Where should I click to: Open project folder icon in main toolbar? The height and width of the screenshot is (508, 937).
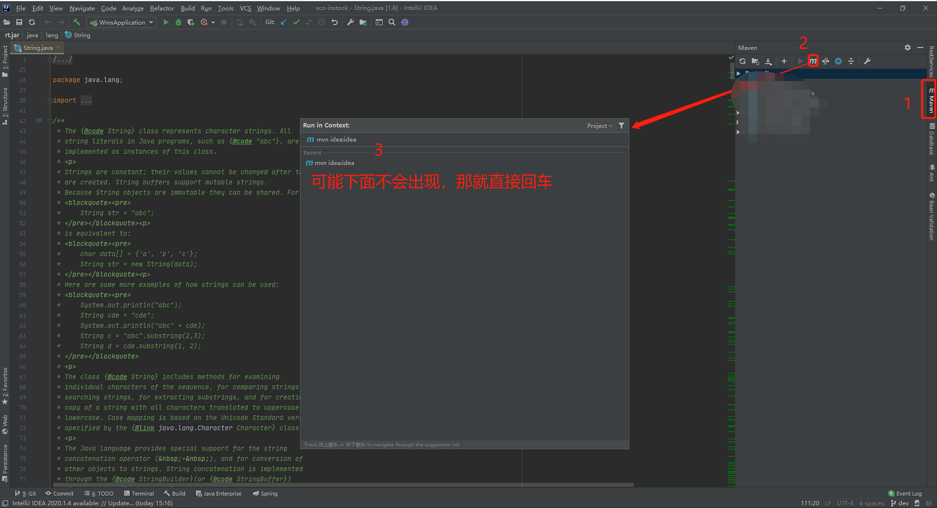pos(7,22)
